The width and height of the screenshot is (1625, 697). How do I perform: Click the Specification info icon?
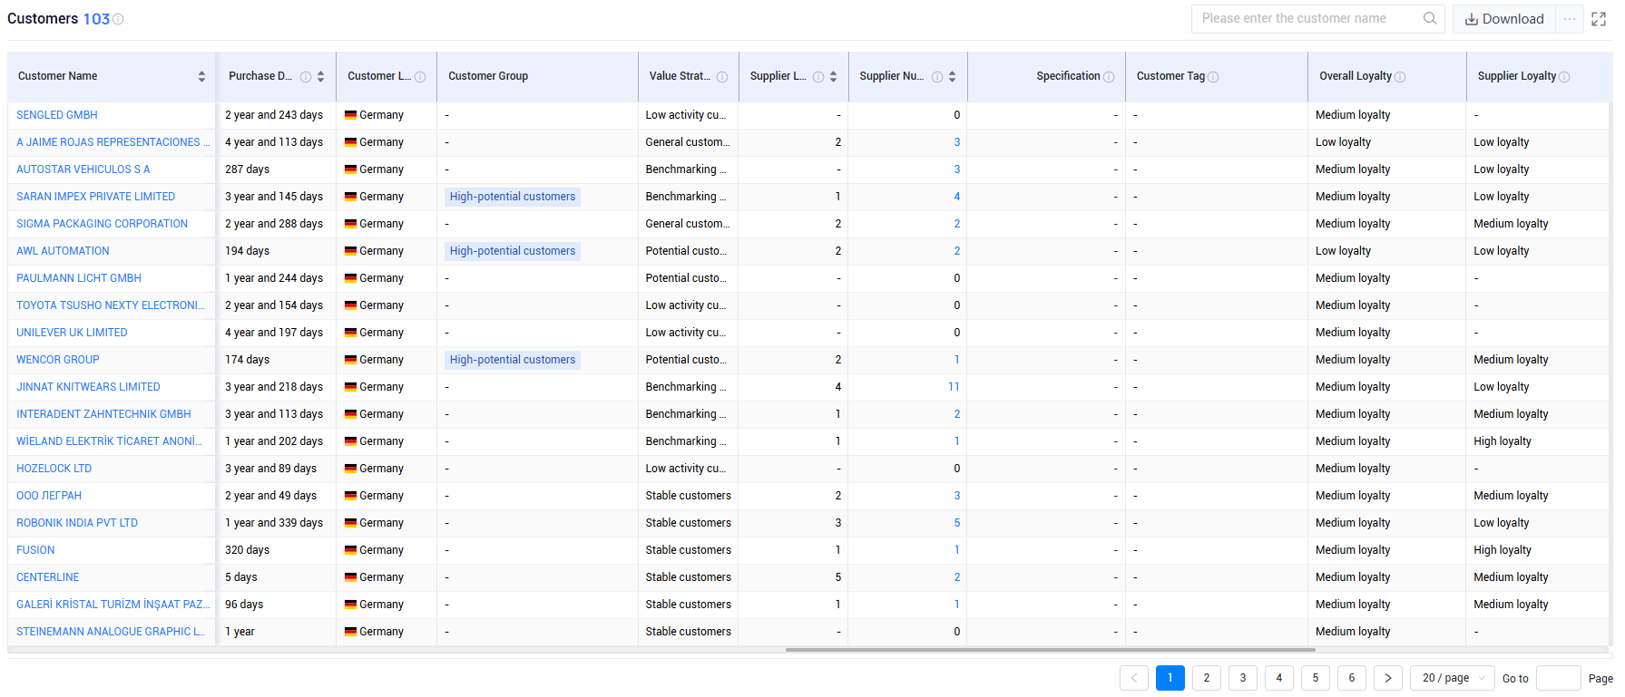[1109, 77]
